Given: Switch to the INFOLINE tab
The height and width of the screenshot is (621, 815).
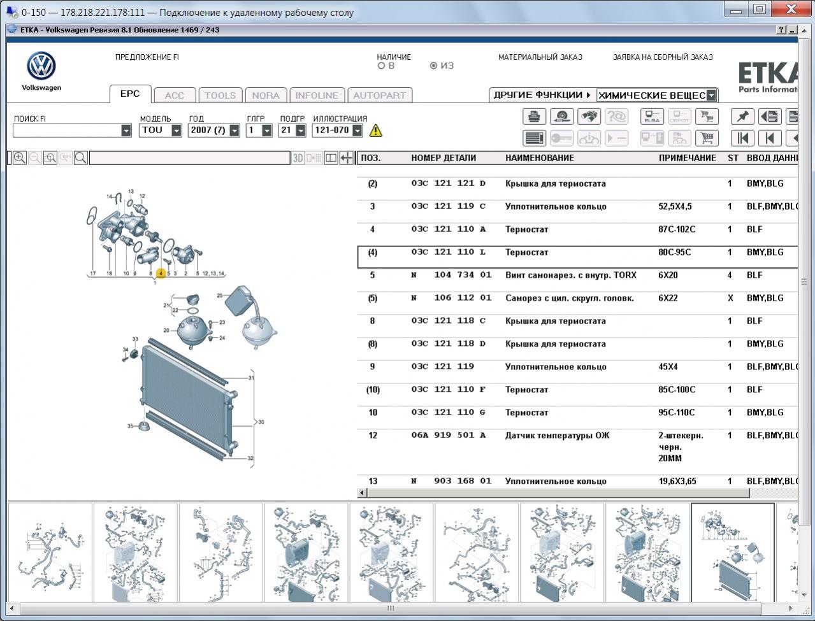Looking at the screenshot, I should point(317,96).
